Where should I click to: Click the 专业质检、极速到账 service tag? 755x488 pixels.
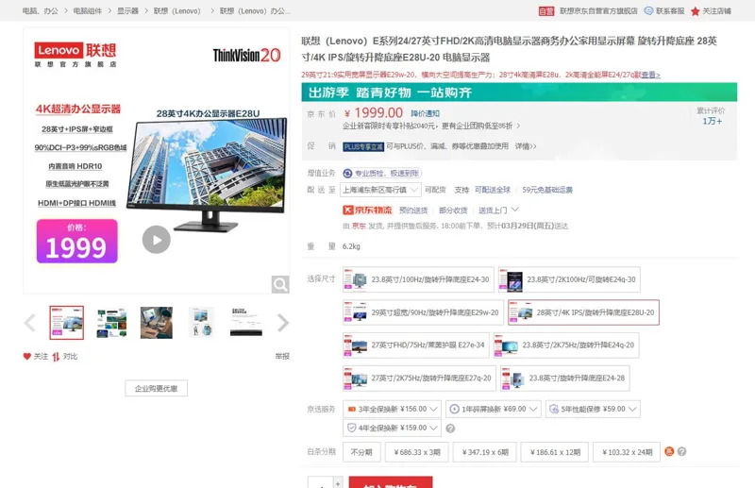[382, 173]
